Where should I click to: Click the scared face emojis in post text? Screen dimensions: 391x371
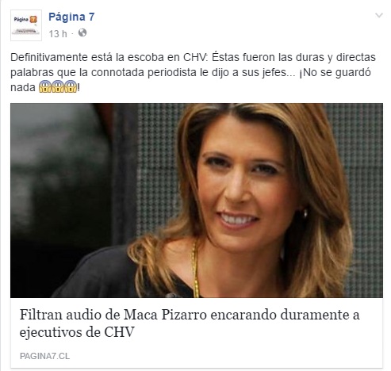(58, 86)
